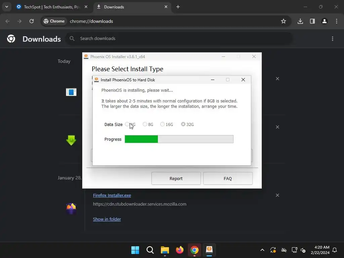The image size is (344, 258).
Task: Reload the page with the refresh icon
Action: click(32, 21)
